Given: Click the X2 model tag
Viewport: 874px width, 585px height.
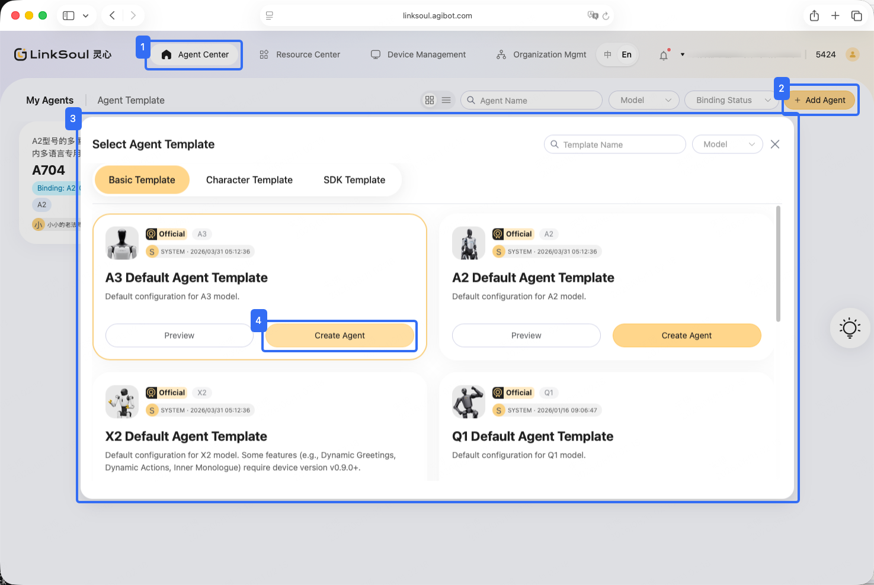Looking at the screenshot, I should (x=202, y=393).
